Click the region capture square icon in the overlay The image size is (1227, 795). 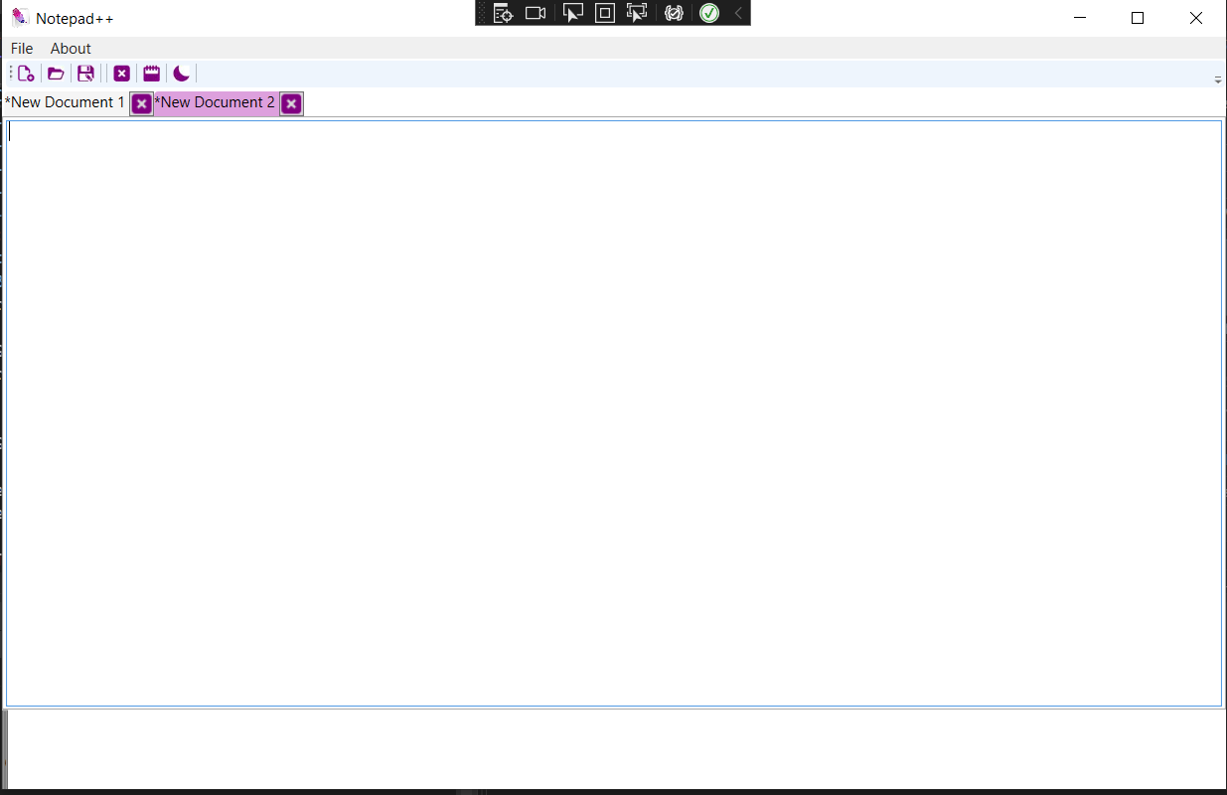604,13
